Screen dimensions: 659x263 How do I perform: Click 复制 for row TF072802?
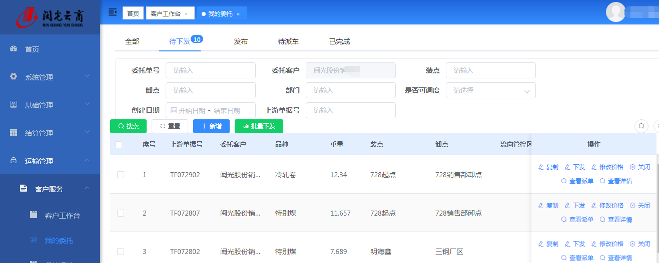pyautogui.click(x=548, y=244)
